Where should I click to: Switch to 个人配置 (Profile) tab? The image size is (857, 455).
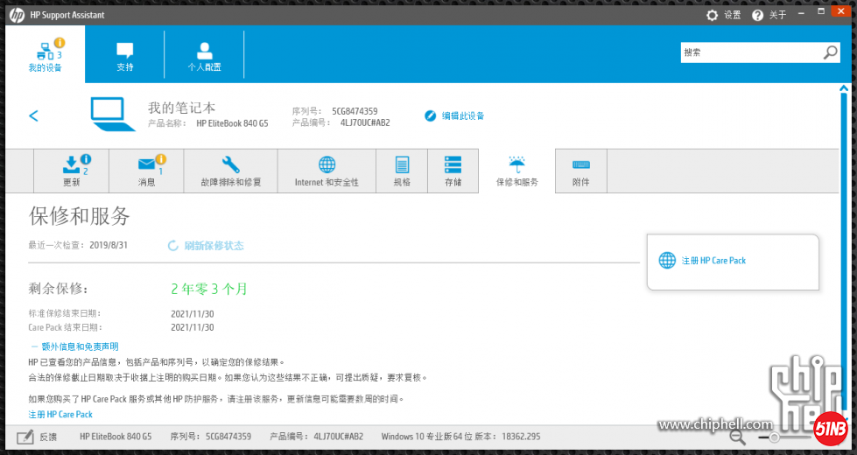click(x=204, y=54)
